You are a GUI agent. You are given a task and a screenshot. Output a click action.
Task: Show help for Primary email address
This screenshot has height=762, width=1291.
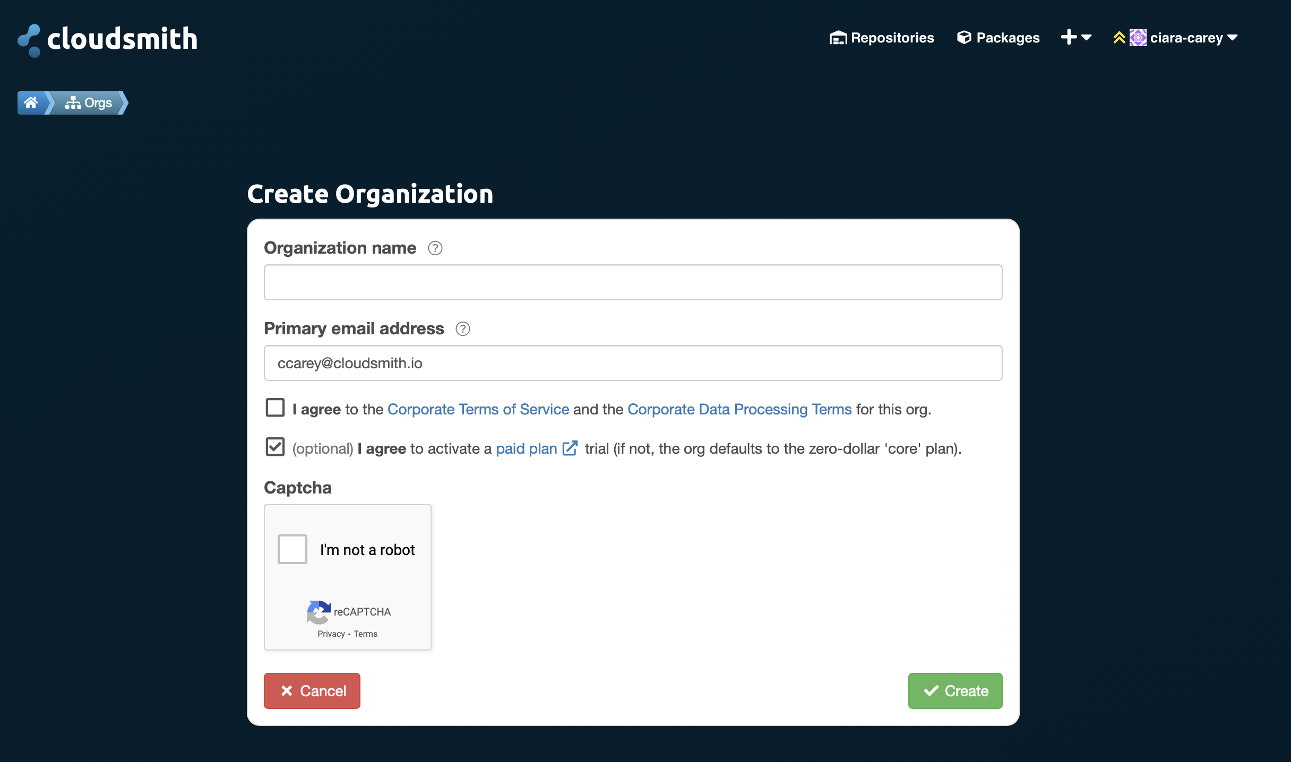coord(463,329)
